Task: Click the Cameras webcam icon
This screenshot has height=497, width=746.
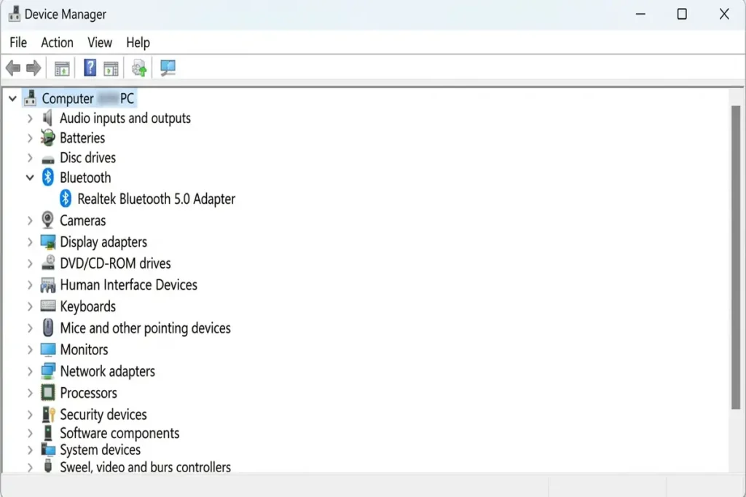Action: (47, 220)
